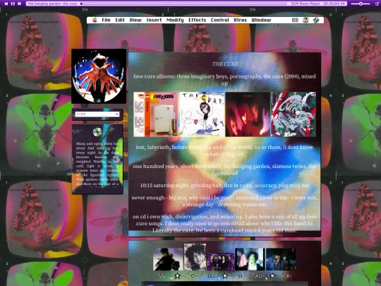Open the HOME navigation dropdown

(x=97, y=114)
